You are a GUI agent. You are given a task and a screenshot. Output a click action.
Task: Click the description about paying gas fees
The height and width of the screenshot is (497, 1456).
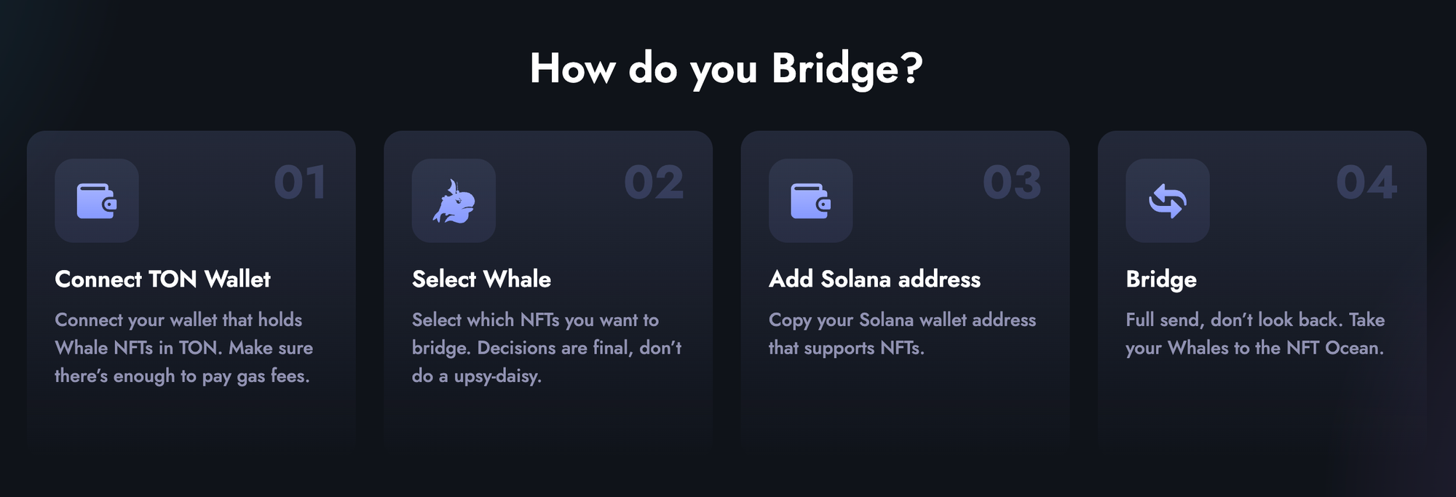[183, 348]
